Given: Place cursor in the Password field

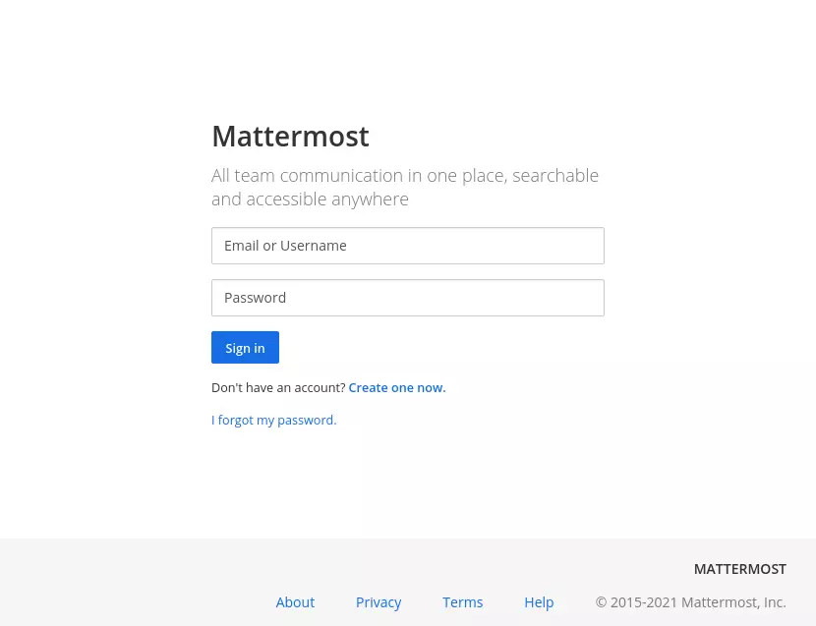Looking at the screenshot, I should [x=407, y=298].
